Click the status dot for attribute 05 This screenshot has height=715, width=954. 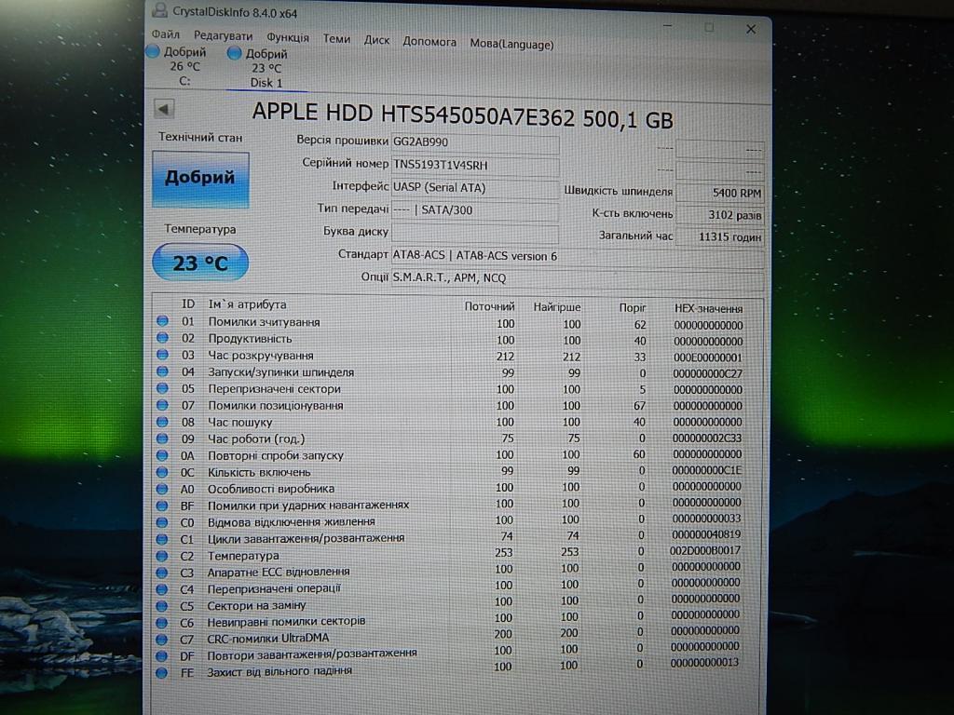point(162,388)
